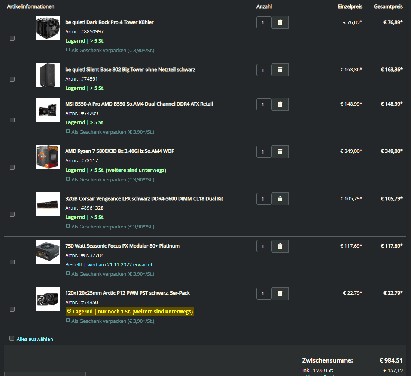Edit quantity field for Ryzen 7 5800X3D
411x376 pixels.
point(264,152)
